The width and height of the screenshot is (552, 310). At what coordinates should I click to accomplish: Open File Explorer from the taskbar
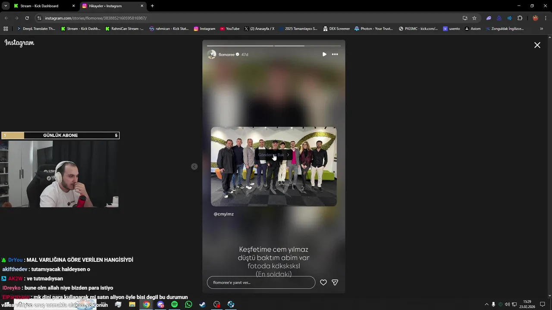tap(132, 304)
